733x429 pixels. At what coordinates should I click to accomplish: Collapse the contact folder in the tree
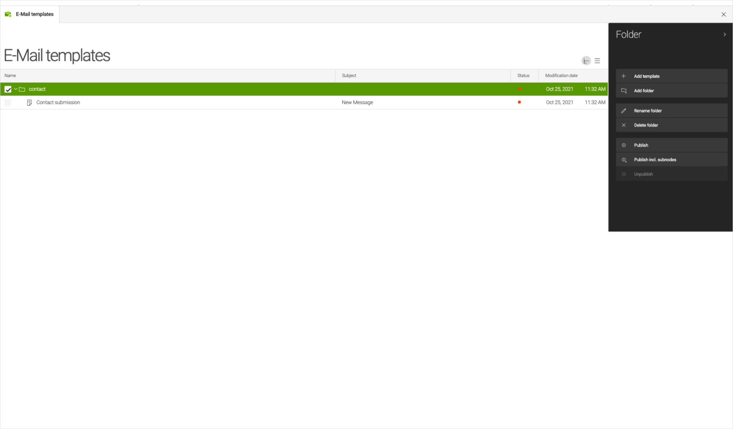pos(16,89)
